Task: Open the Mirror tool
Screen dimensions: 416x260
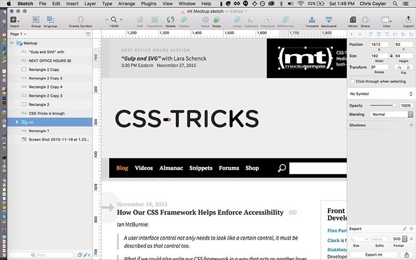Action: [x=353, y=20]
